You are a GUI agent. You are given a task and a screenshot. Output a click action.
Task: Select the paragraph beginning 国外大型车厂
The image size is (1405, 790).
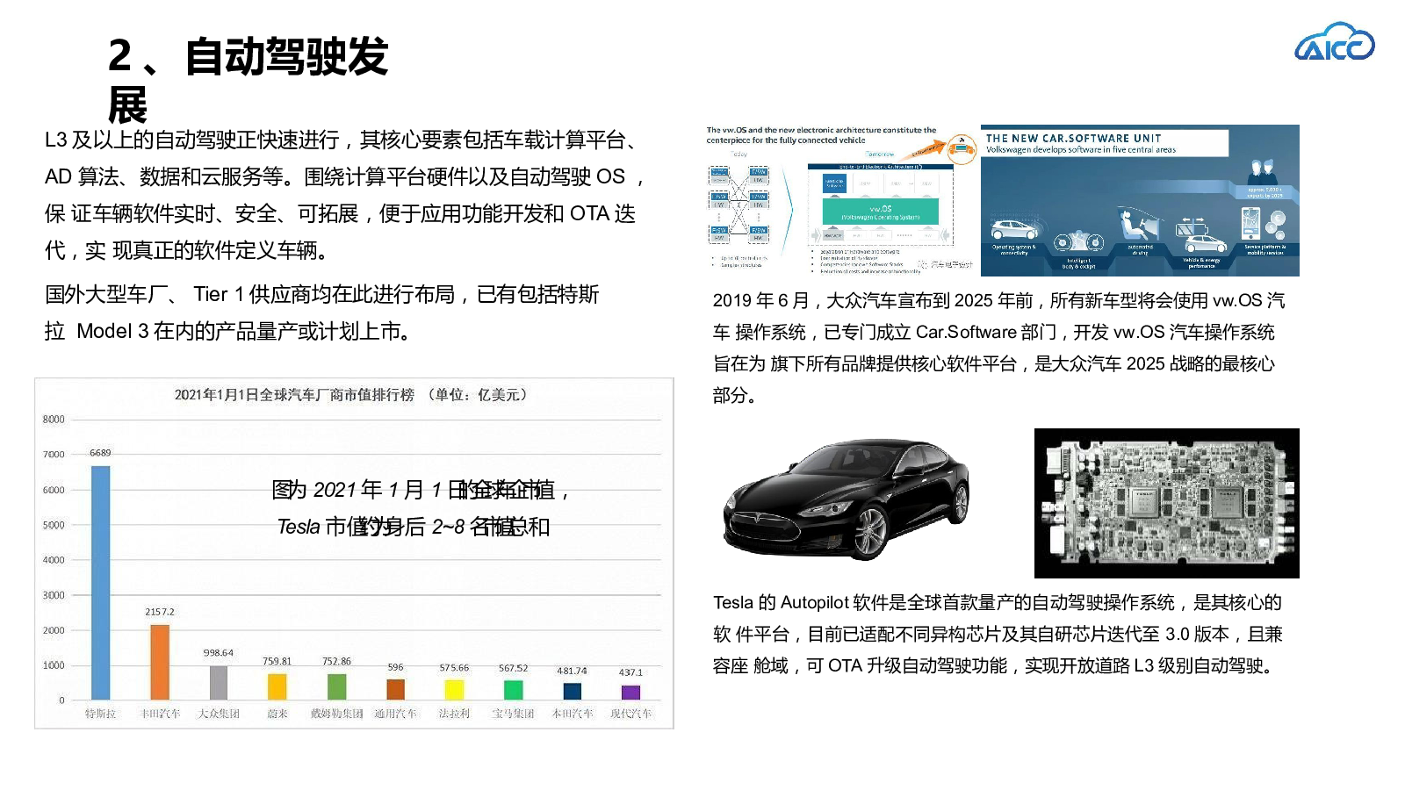(322, 312)
